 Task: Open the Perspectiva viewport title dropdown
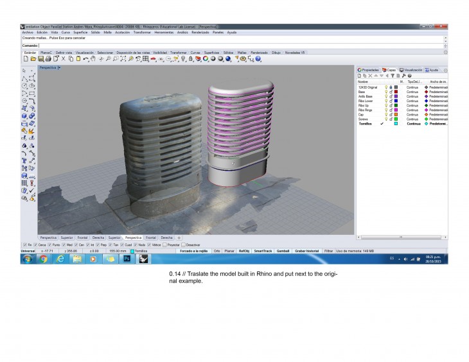tap(59, 67)
